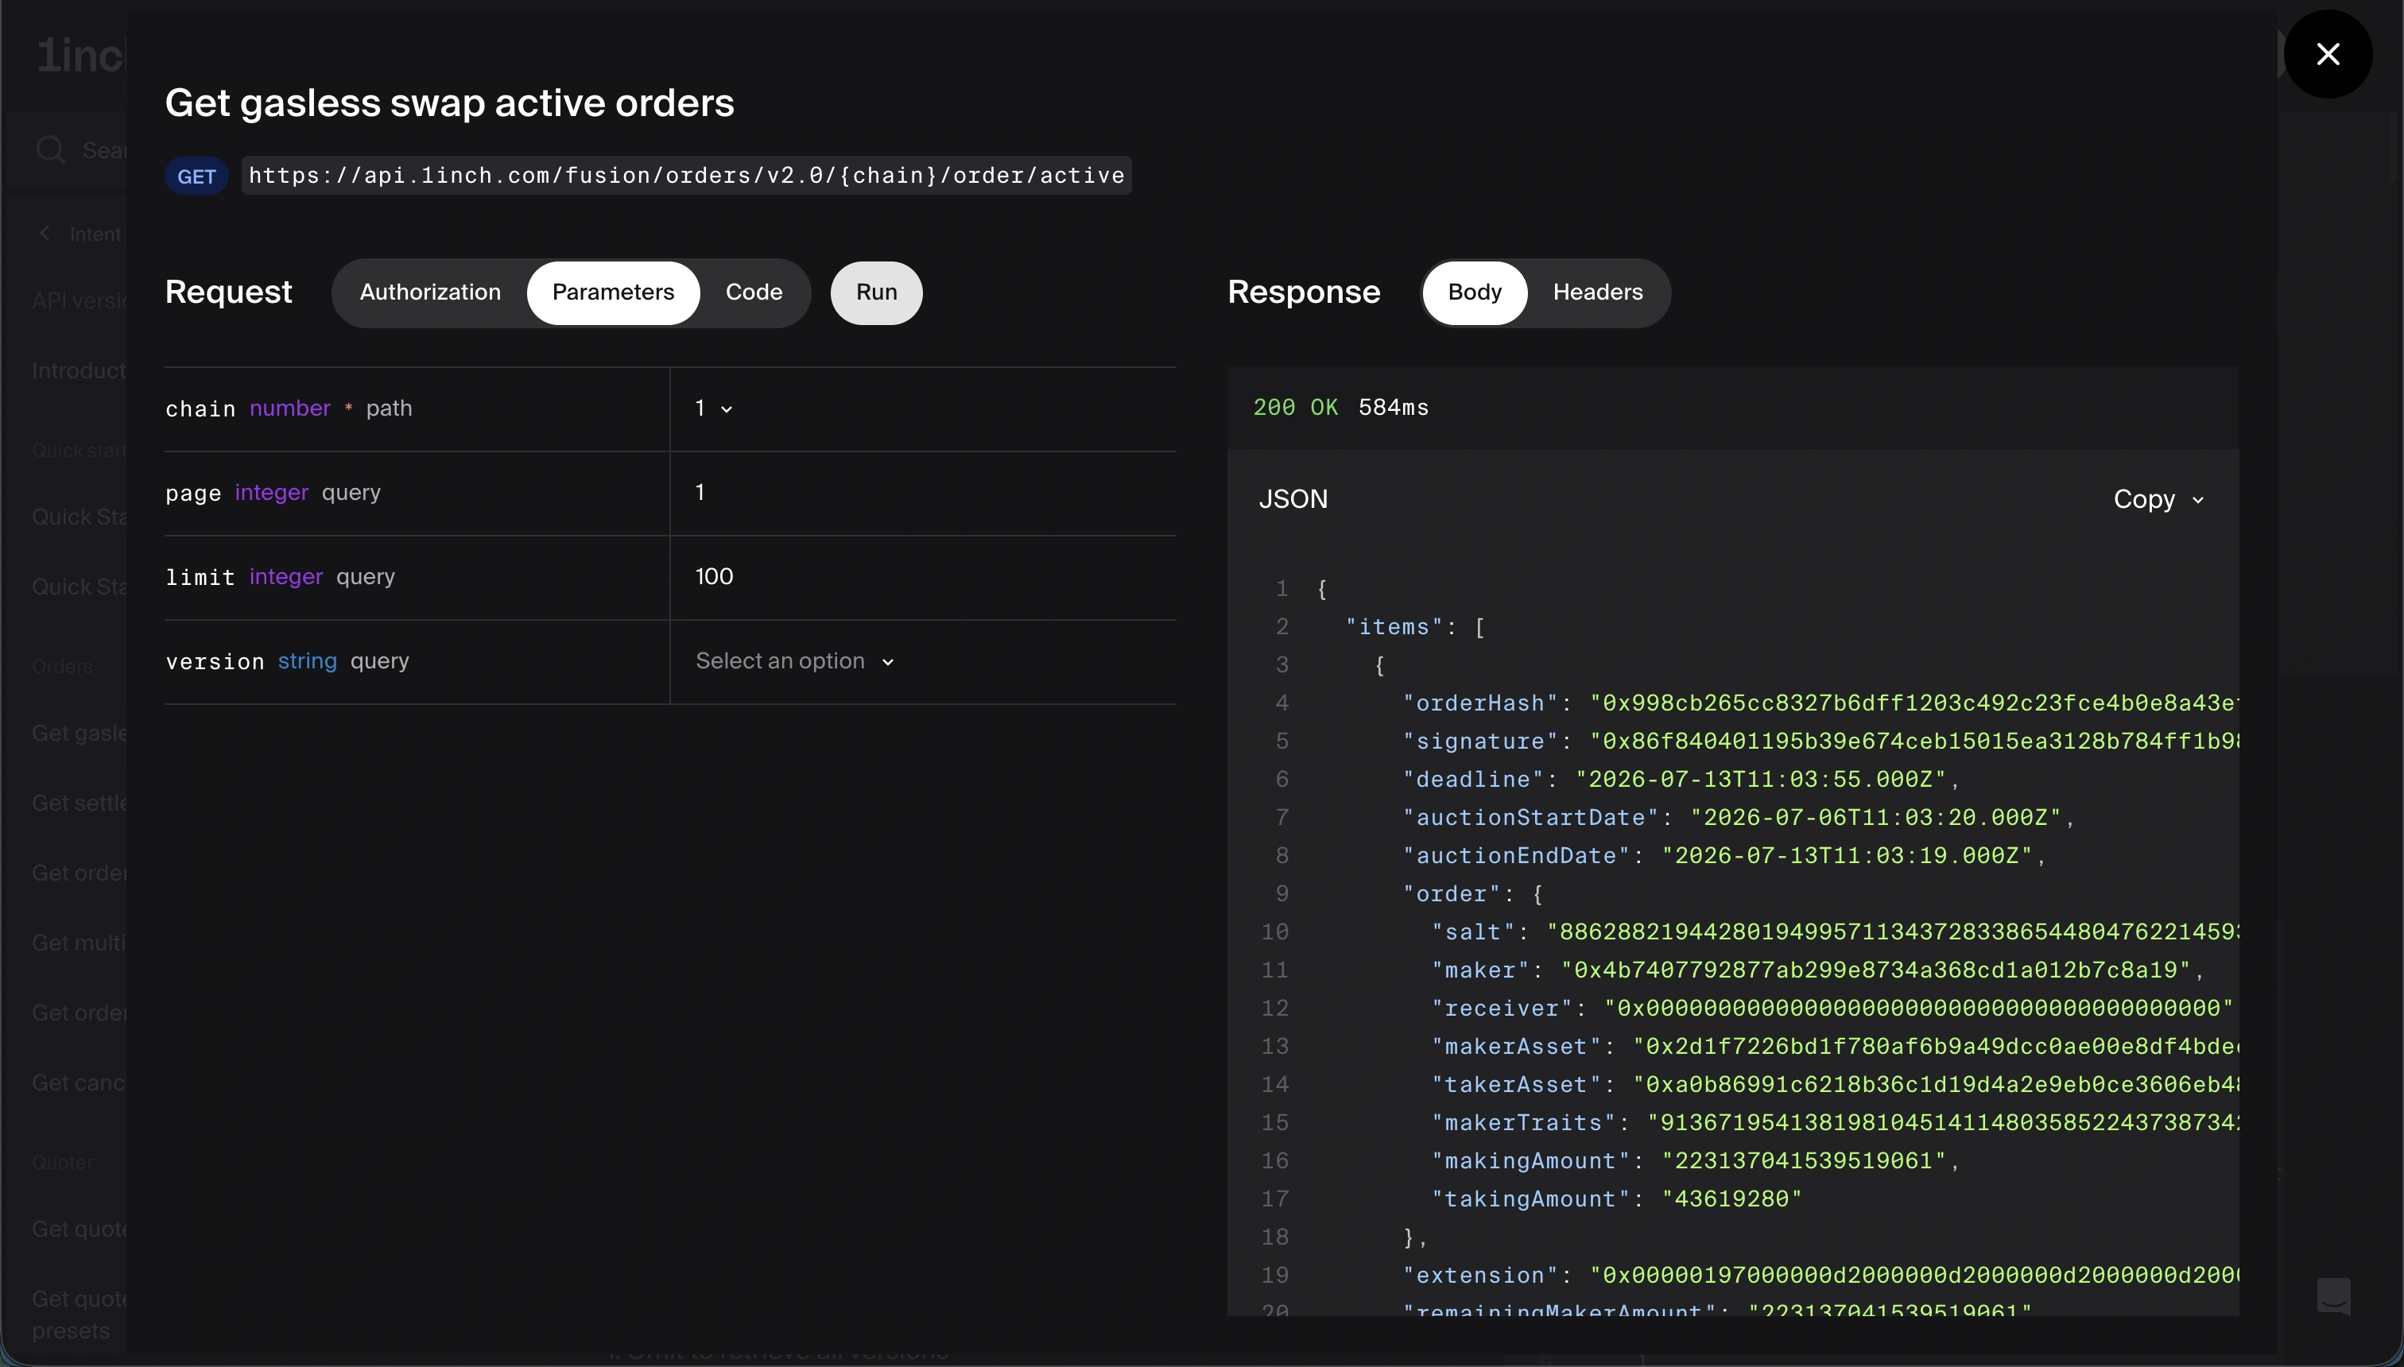Click the "signature" line in JSON
Image resolution: width=2404 pixels, height=1367 pixels.
(x=1820, y=742)
